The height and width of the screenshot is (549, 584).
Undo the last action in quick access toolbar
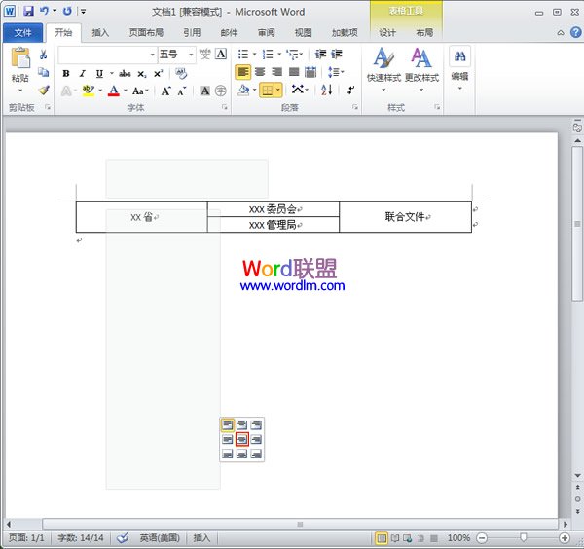pos(45,11)
